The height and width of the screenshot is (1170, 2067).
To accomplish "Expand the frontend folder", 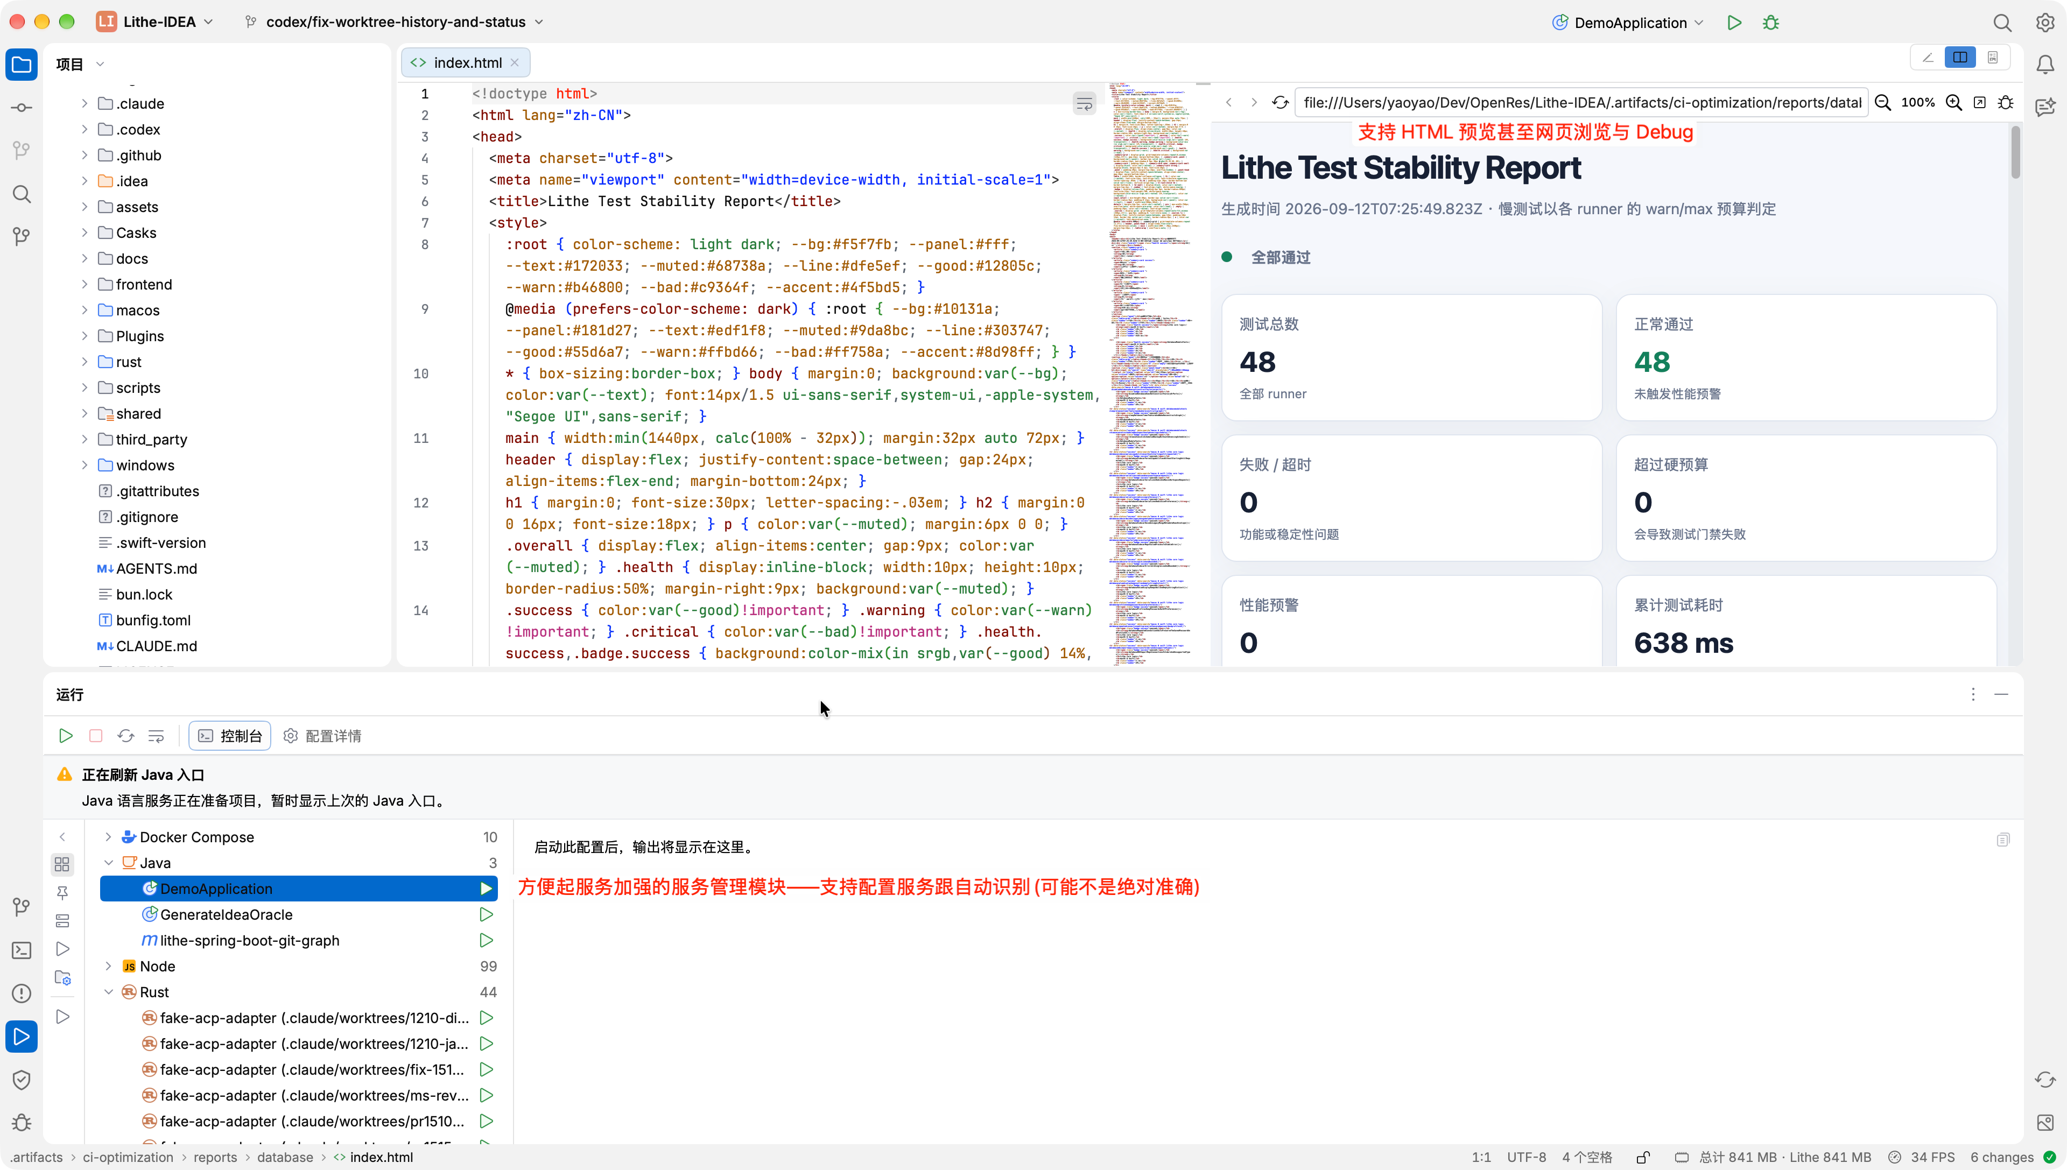I will (x=85, y=285).
